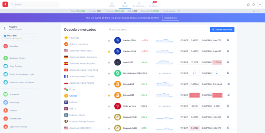Open the Mis operaciones tab
This screenshot has height=133, width=265.
coord(139,4)
